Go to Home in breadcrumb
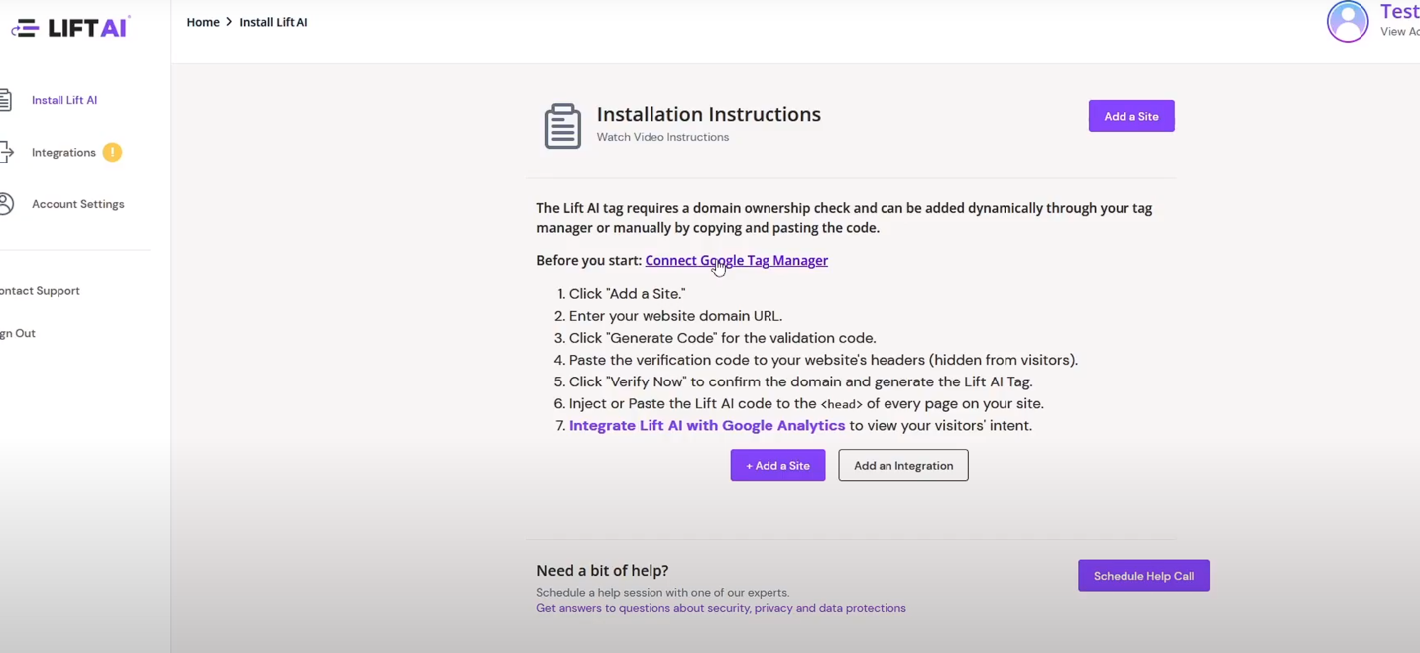 coord(203,22)
